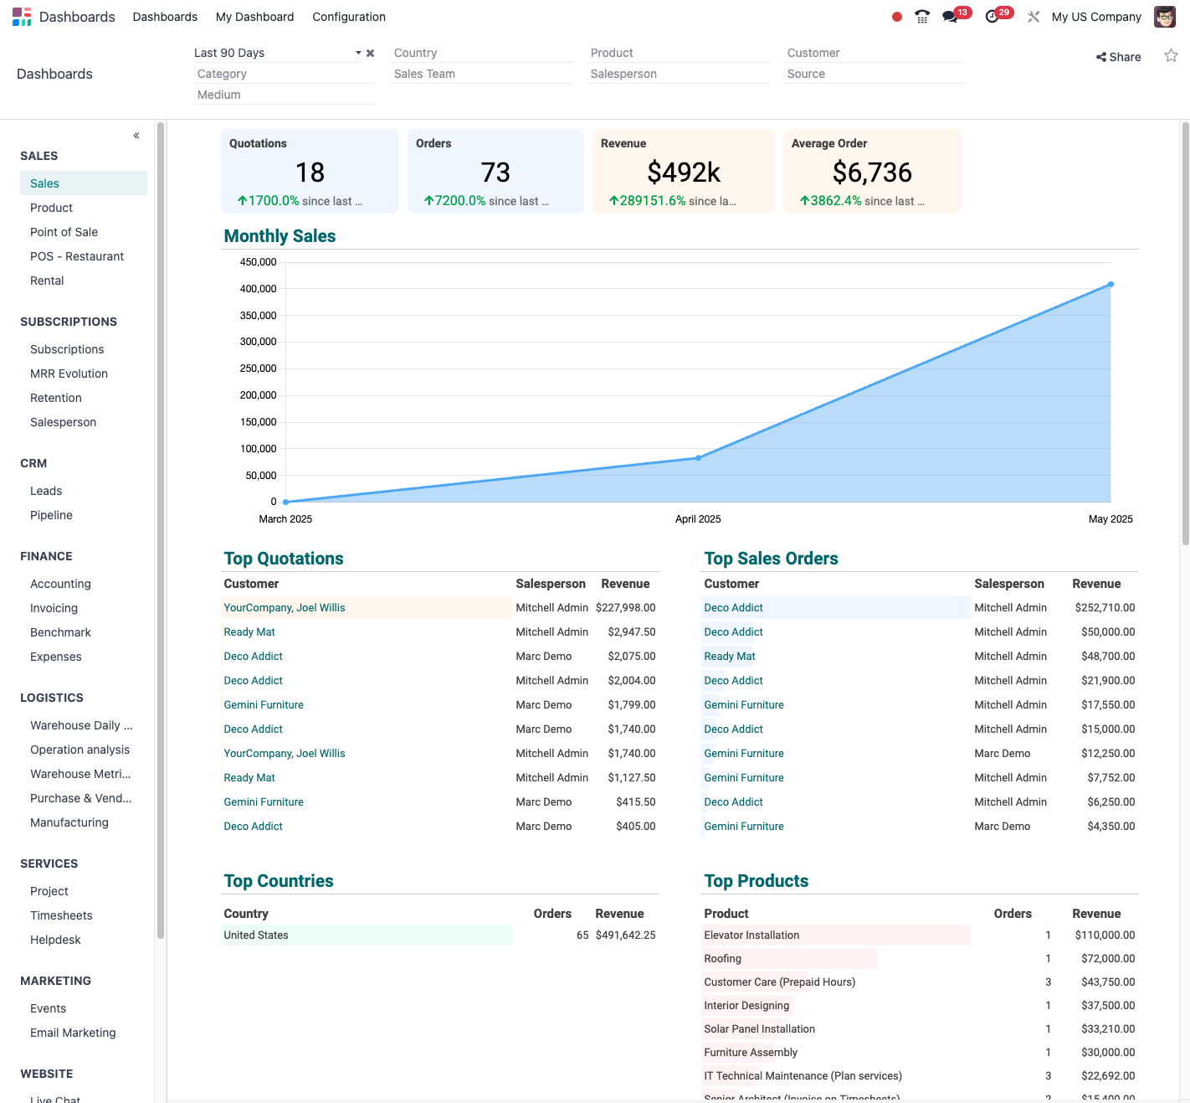Click the main dashboard vertical scrollbar
1190x1103 pixels.
pyautogui.click(x=1185, y=333)
